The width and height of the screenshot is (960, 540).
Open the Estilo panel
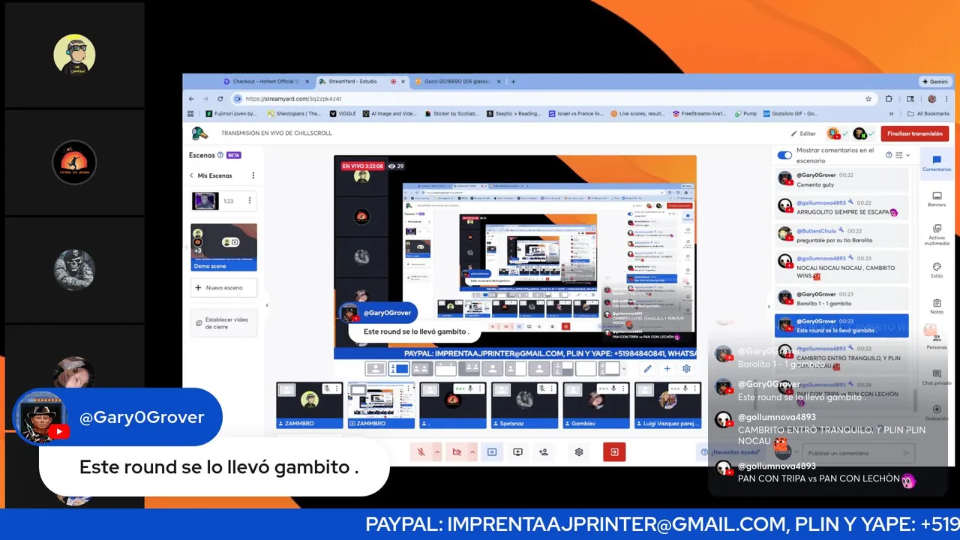pyautogui.click(x=937, y=270)
